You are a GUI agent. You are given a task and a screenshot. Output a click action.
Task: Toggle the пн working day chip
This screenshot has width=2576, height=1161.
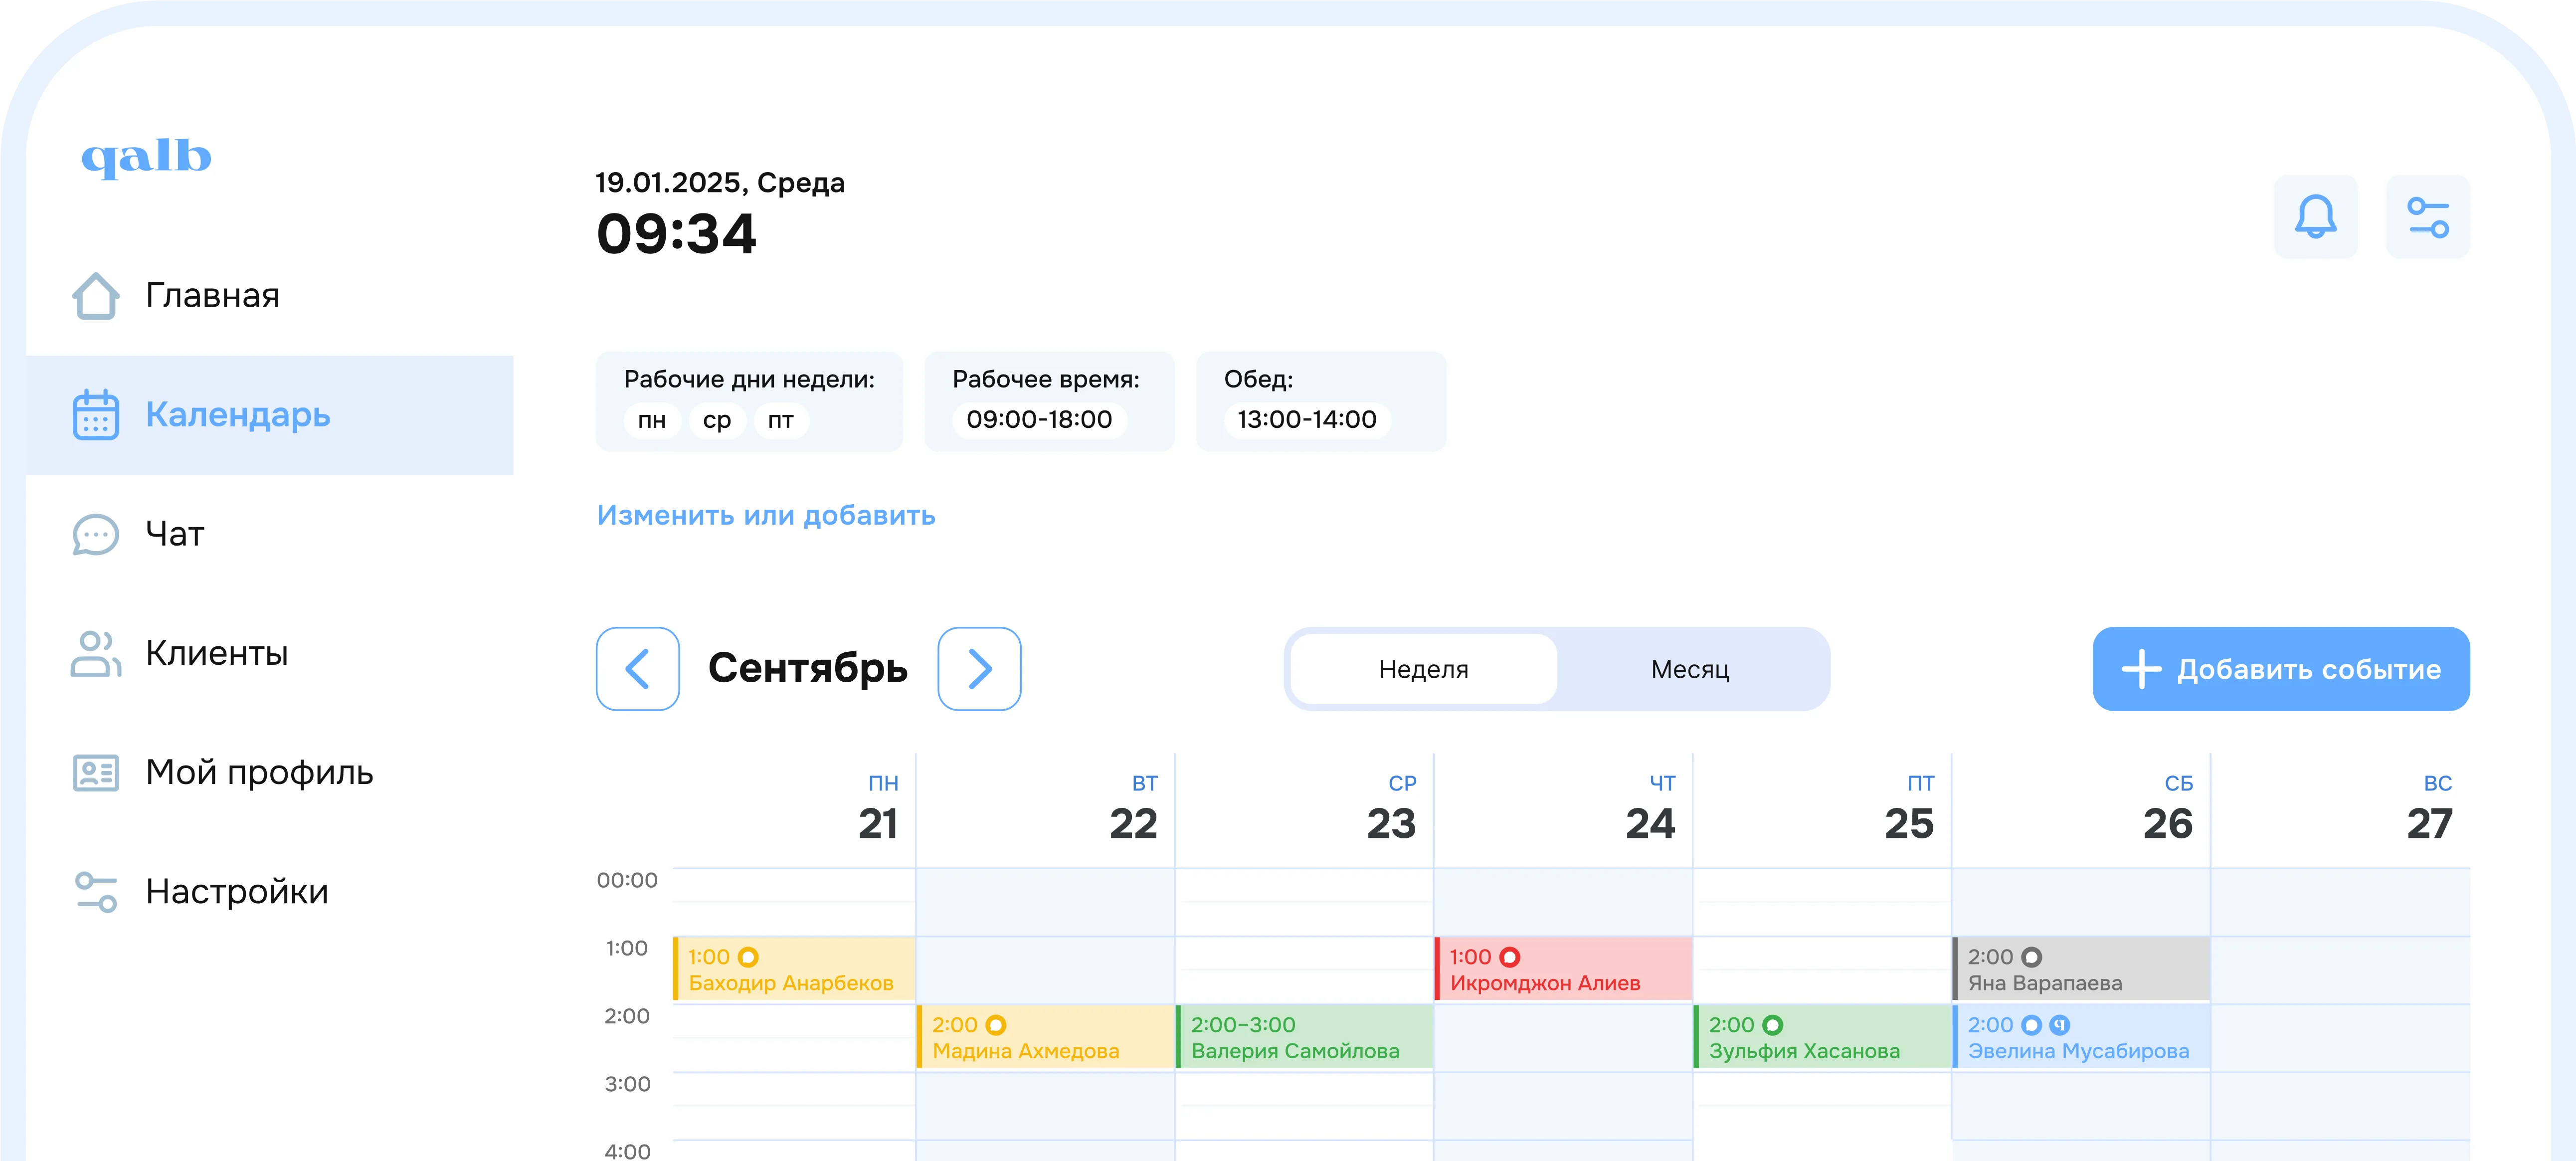tap(652, 420)
